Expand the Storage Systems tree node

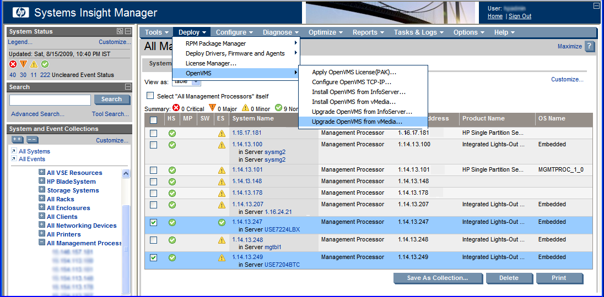tap(42, 190)
